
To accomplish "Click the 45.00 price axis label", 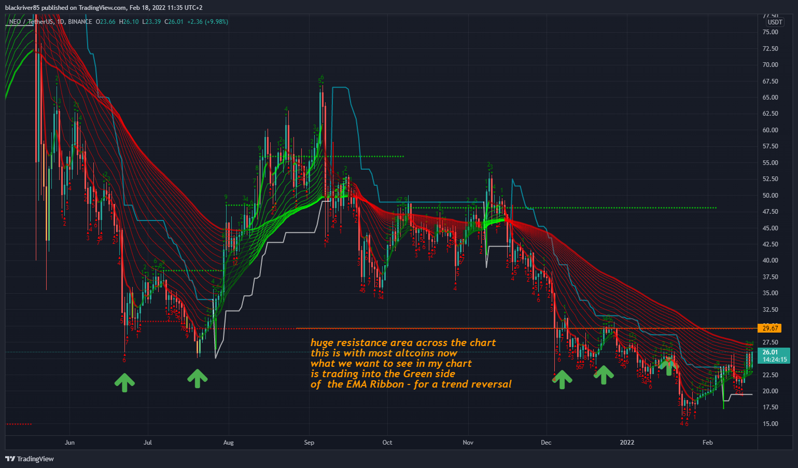I will [771, 228].
